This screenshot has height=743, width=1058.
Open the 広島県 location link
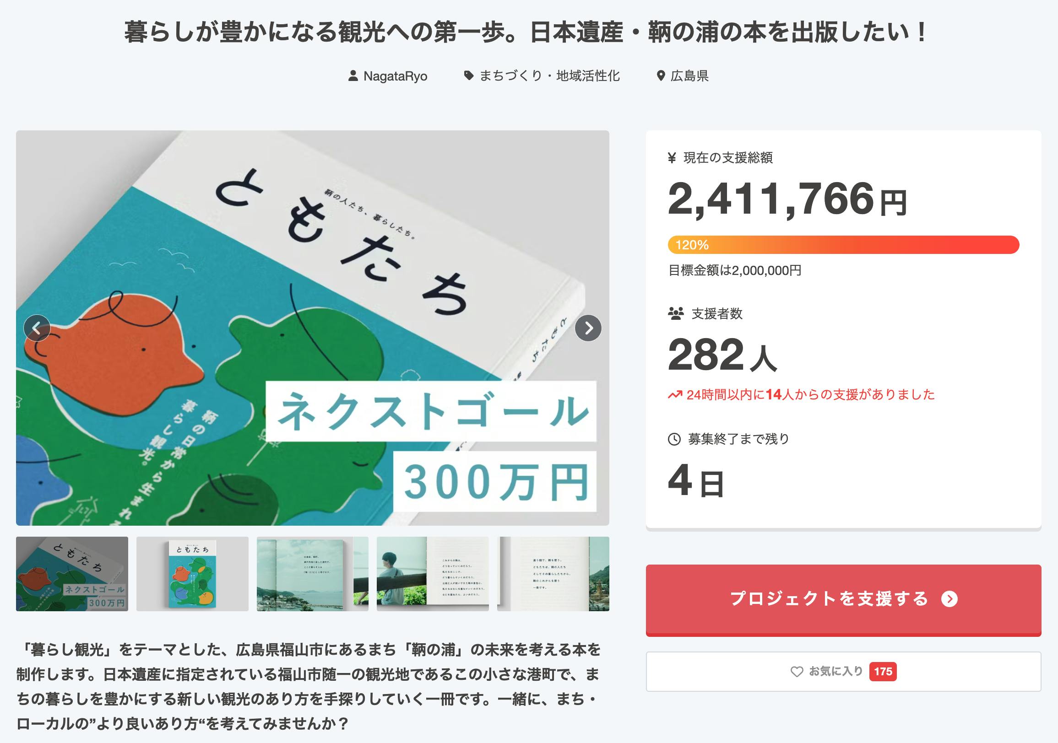click(x=689, y=76)
